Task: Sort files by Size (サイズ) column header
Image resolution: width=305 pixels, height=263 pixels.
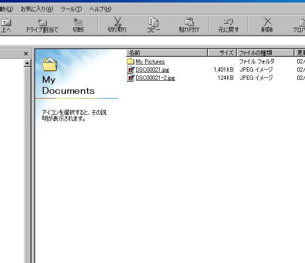Action: pos(221,53)
